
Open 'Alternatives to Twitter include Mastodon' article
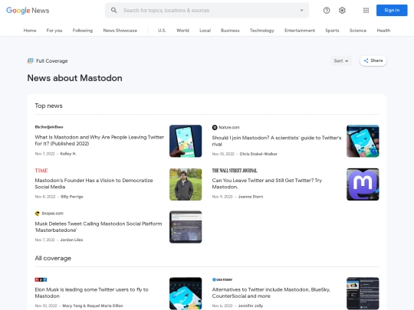point(271,292)
